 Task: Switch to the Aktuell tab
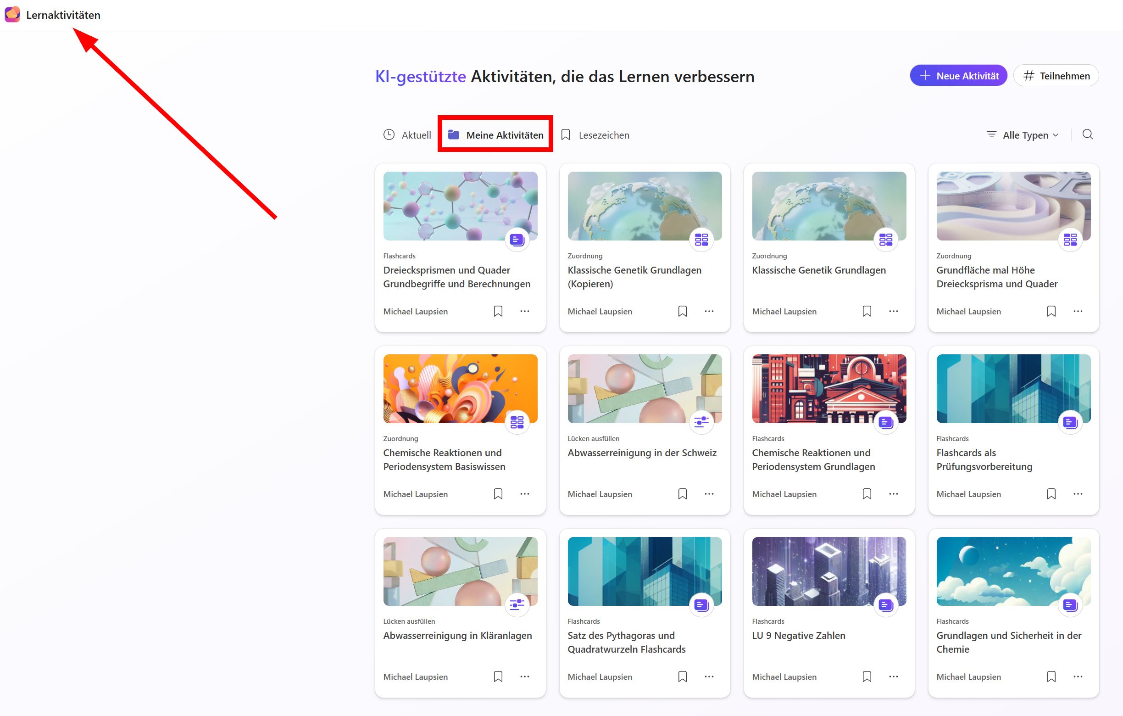point(407,135)
